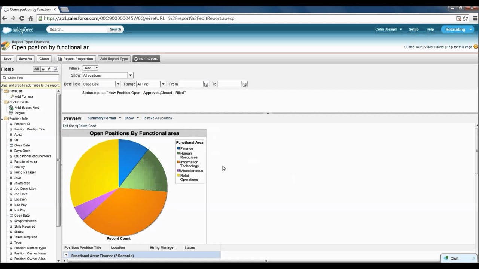Image resolution: width=479 pixels, height=269 pixels.
Task: Collapse the Finance functional area group
Action: click(66, 256)
